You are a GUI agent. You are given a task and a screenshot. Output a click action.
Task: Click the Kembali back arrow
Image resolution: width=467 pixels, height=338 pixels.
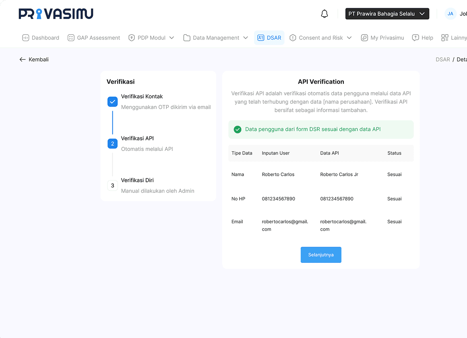pyautogui.click(x=23, y=60)
